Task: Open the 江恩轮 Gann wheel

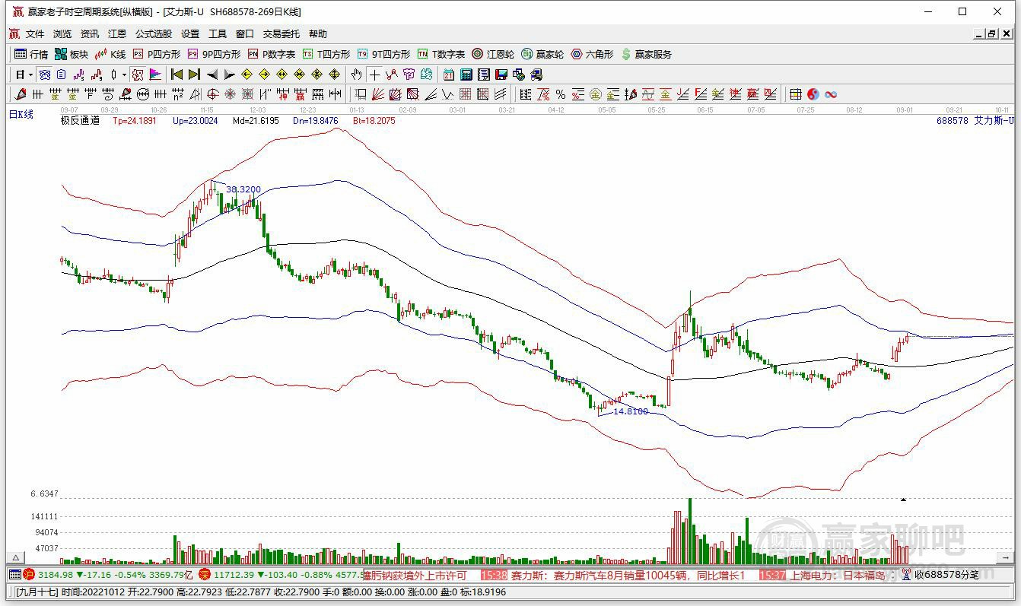Action: [493, 54]
